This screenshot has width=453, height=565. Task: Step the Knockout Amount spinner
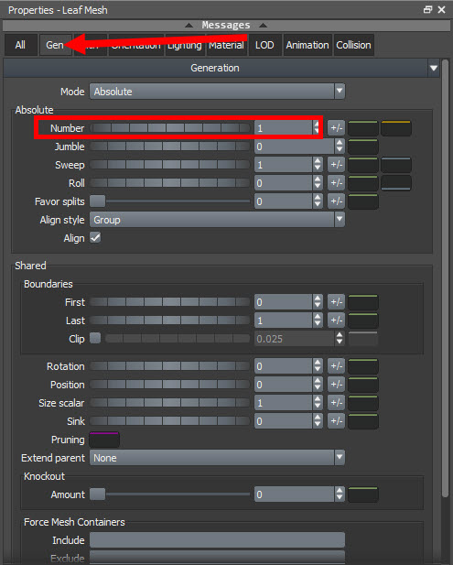(340, 494)
